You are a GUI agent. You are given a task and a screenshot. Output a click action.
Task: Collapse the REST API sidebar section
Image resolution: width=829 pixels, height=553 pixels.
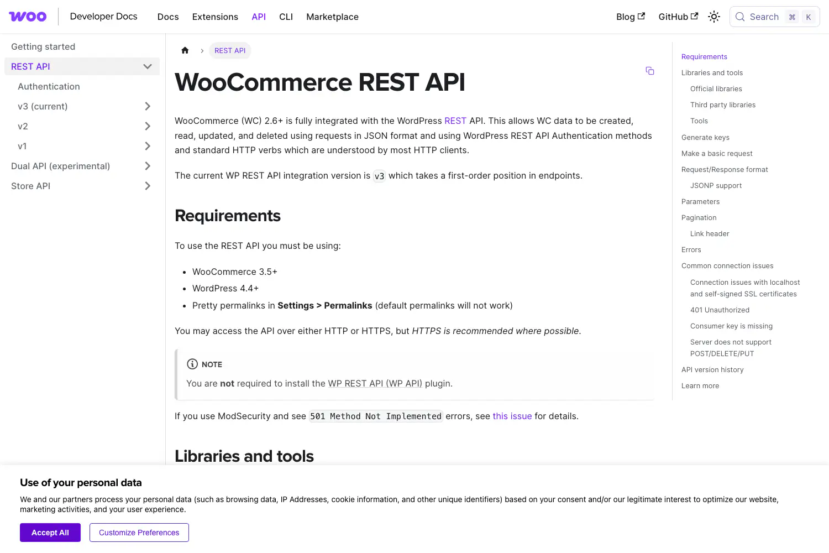pyautogui.click(x=148, y=66)
